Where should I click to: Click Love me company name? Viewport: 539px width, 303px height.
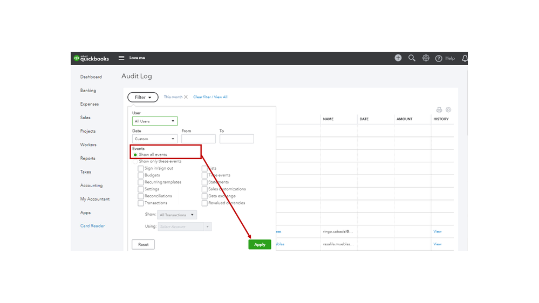(x=137, y=58)
